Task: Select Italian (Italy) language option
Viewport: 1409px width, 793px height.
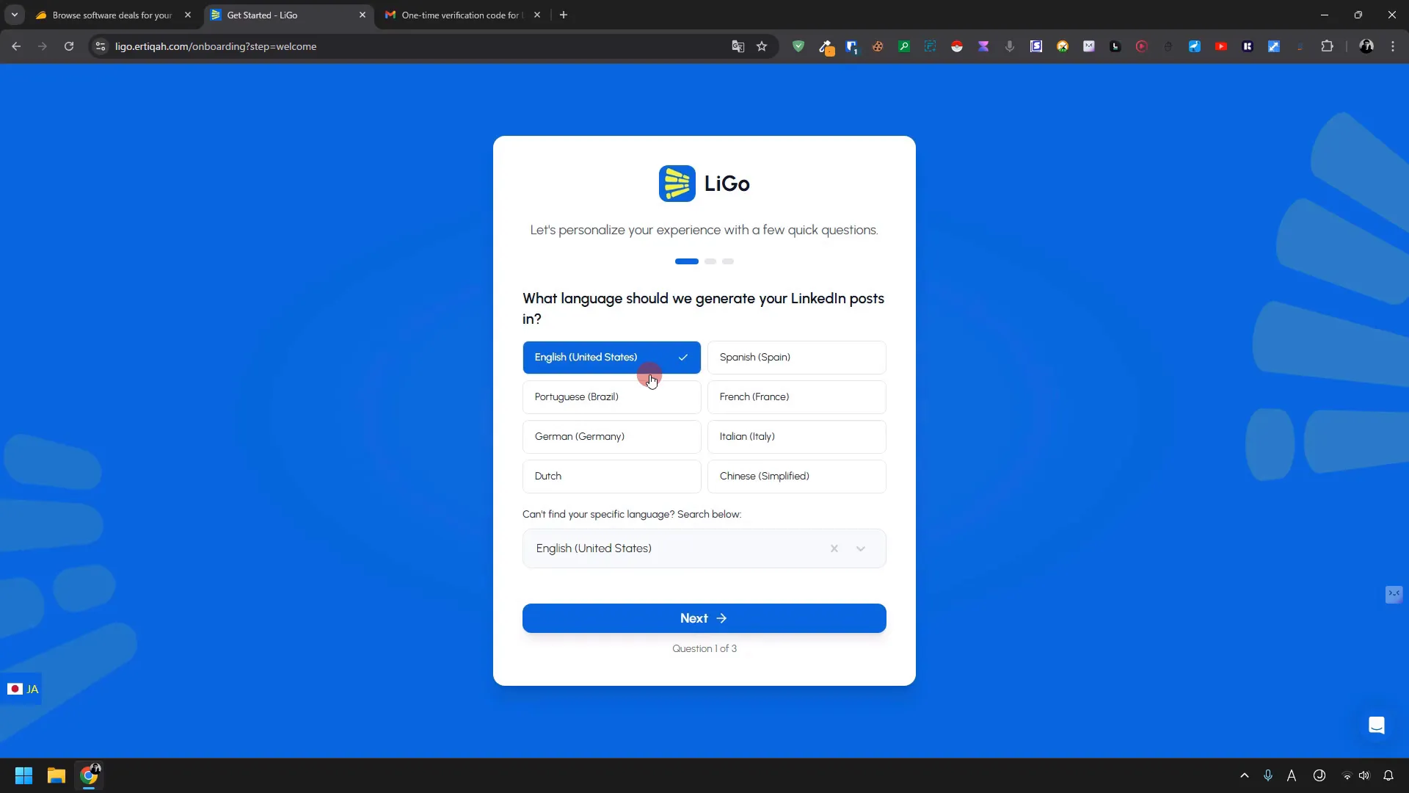Action: click(796, 436)
